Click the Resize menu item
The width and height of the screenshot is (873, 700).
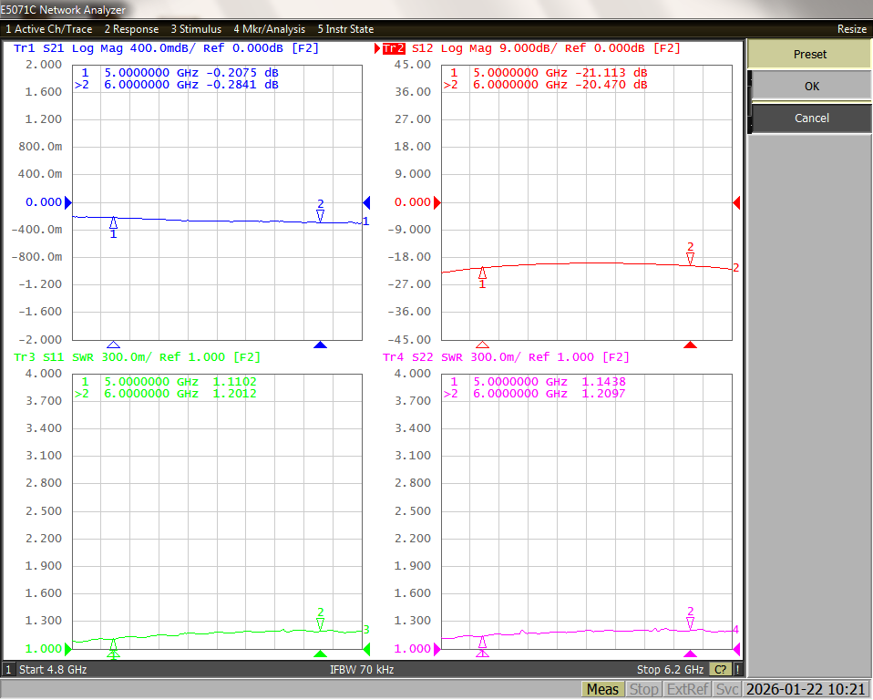(x=852, y=29)
